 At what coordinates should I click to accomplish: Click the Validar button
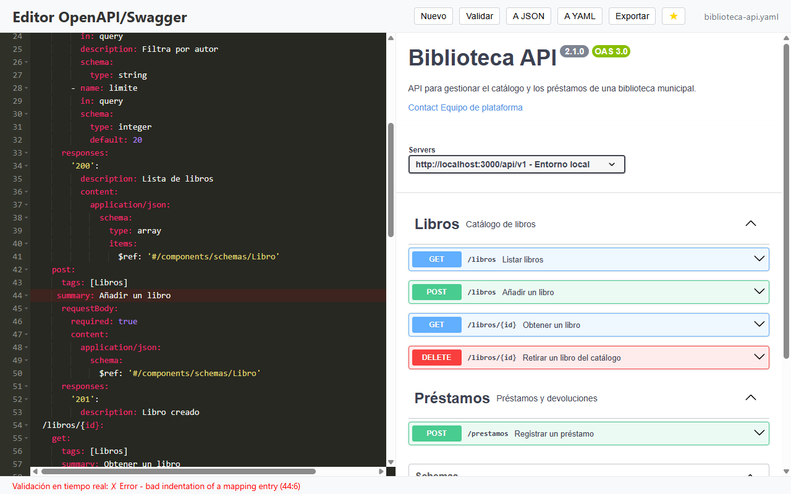(x=480, y=16)
